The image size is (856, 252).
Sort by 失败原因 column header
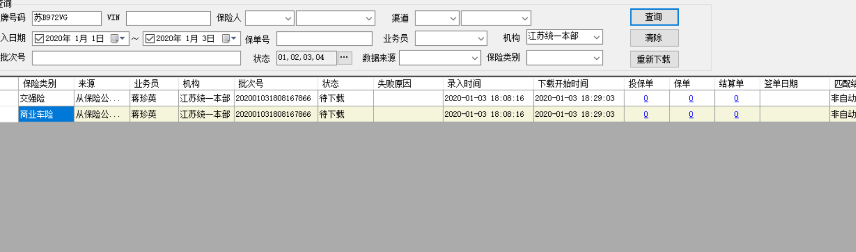408,83
